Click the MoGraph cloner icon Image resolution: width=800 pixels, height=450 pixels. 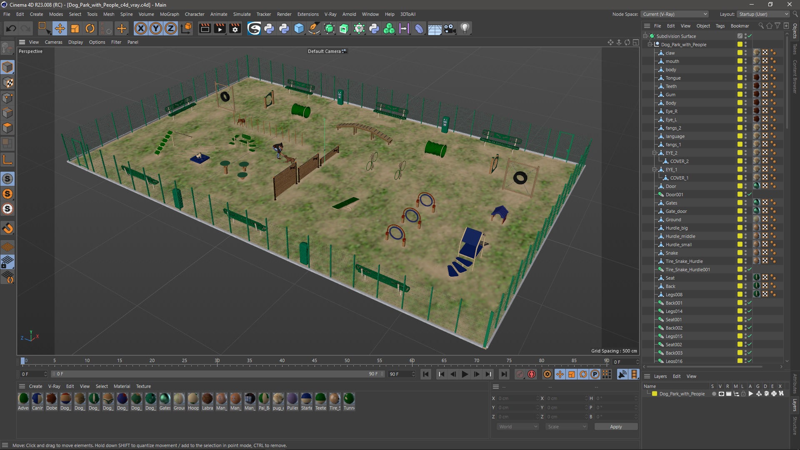coord(389,28)
